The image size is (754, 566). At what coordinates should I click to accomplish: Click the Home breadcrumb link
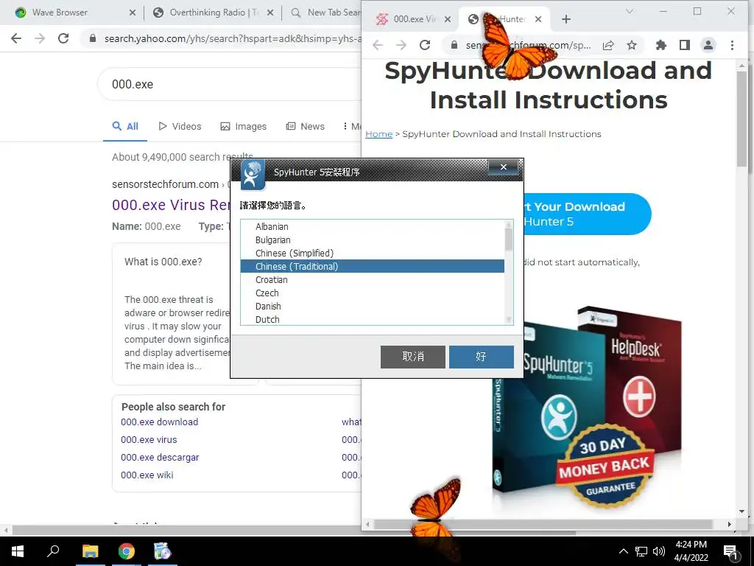pyautogui.click(x=379, y=134)
